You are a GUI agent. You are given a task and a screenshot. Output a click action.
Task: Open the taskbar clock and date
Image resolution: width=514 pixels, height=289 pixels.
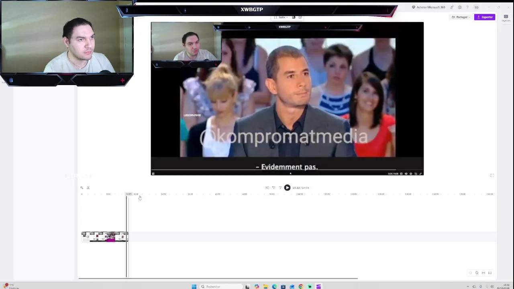point(504,287)
